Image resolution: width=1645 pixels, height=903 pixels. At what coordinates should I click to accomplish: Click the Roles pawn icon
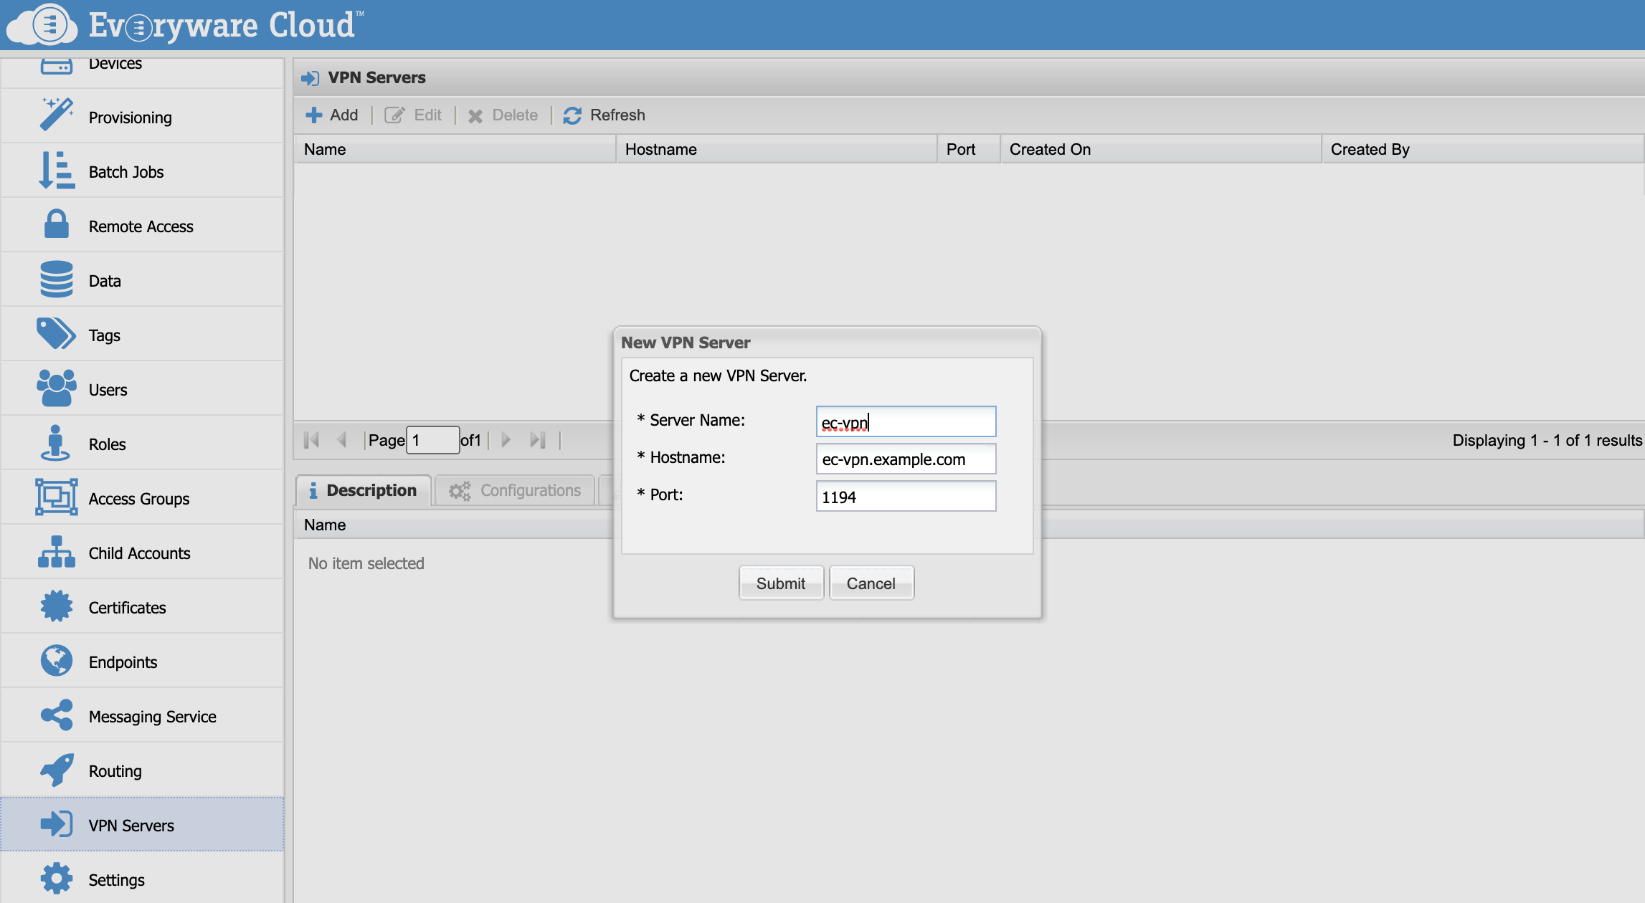point(55,442)
